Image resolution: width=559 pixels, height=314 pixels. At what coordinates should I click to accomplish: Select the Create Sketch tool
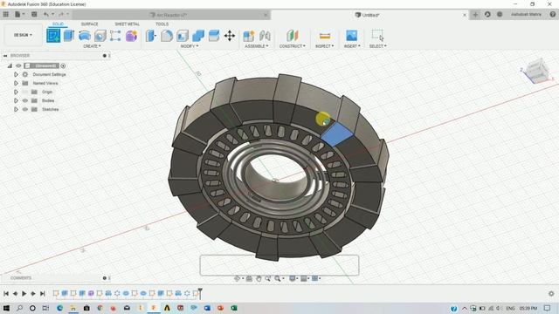[53, 36]
